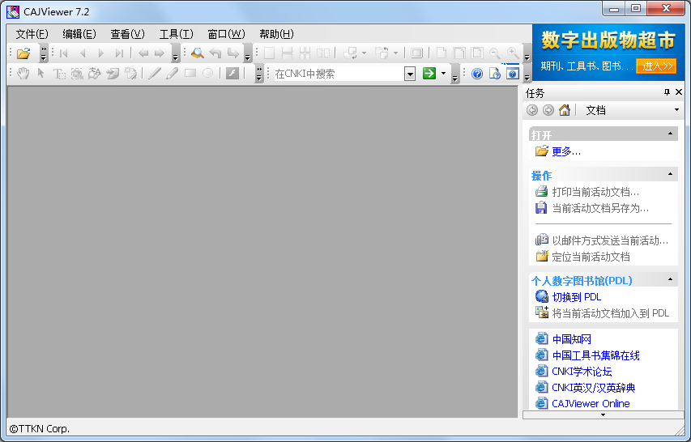Select the arrow pointer tool
The height and width of the screenshot is (442, 691).
tap(41, 74)
